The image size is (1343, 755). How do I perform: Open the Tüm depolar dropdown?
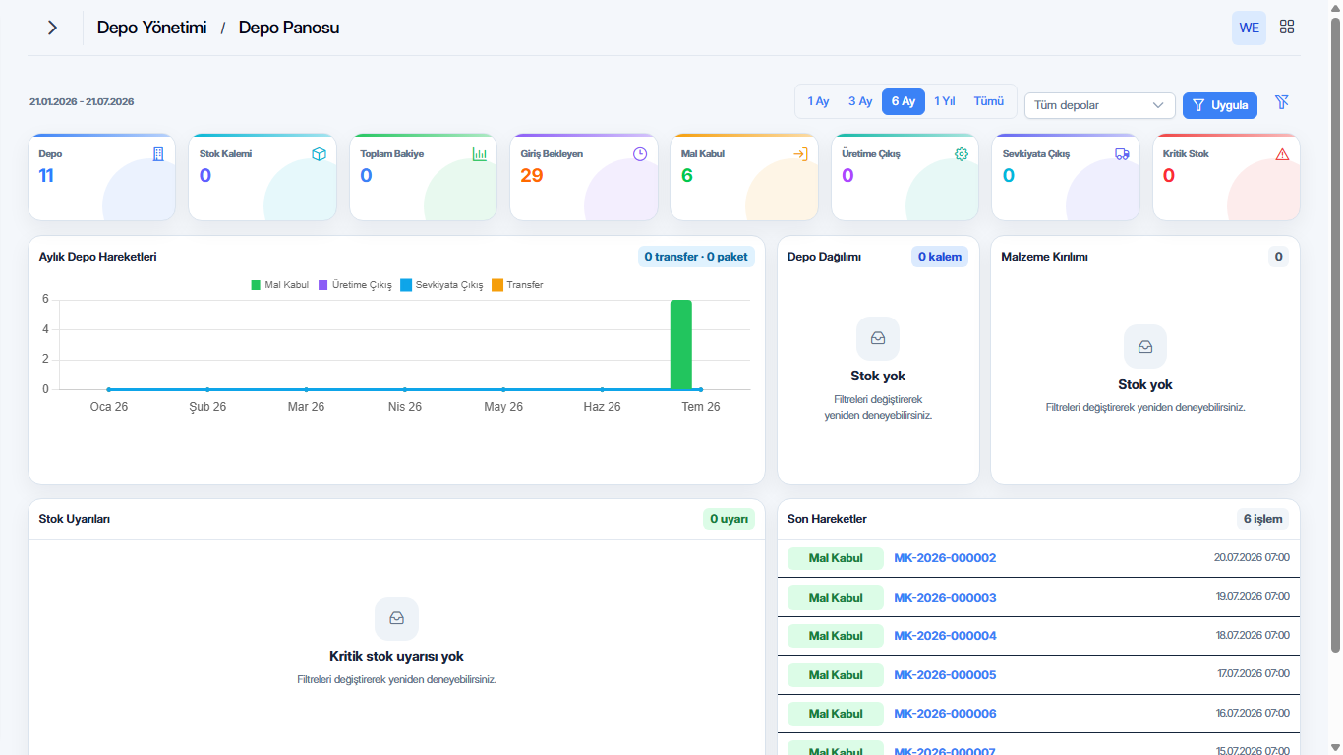(1099, 105)
